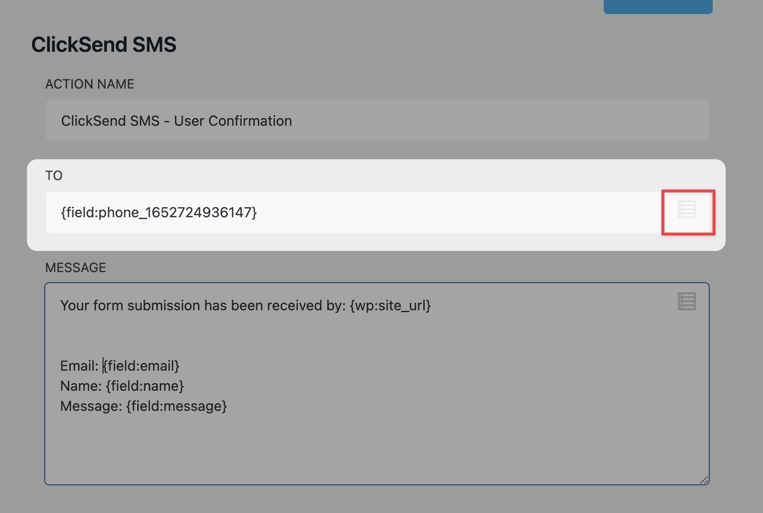
Task: Click the blue button at top right
Action: pyautogui.click(x=657, y=6)
